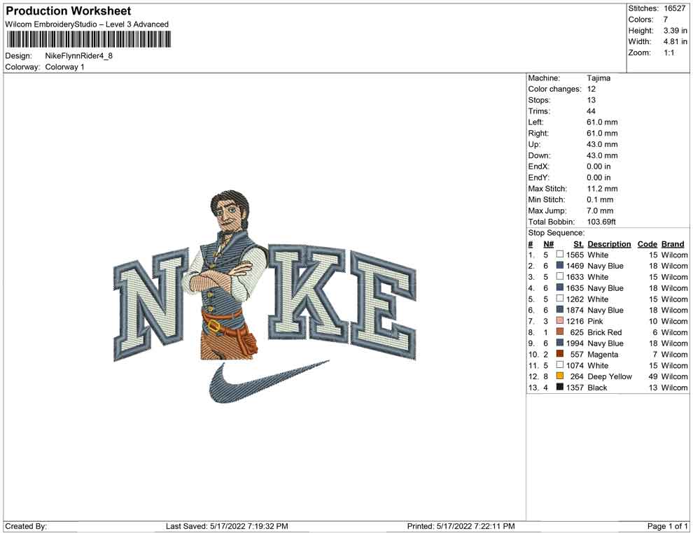Click the 1994 Navy Blue row

point(608,343)
